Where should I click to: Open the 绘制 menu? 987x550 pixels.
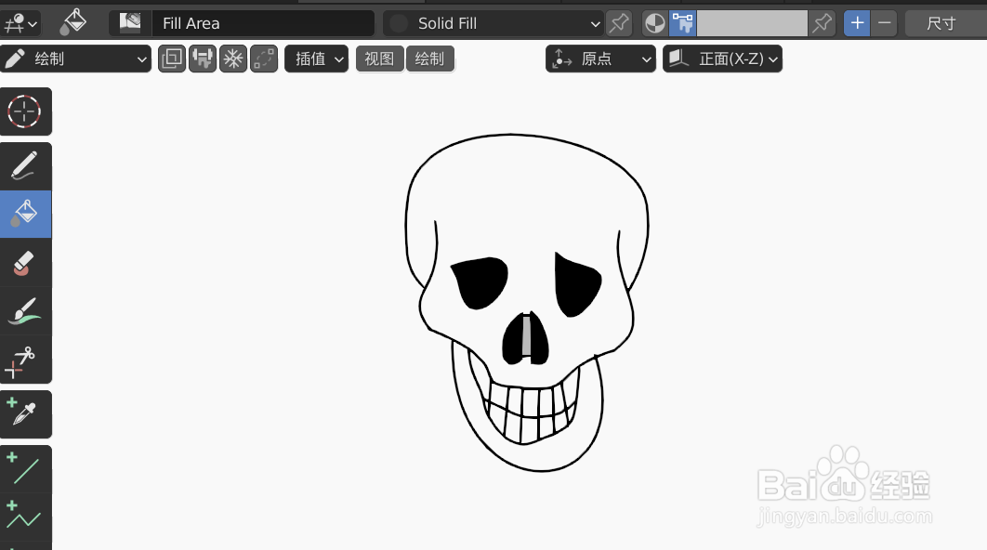pyautogui.click(x=430, y=59)
